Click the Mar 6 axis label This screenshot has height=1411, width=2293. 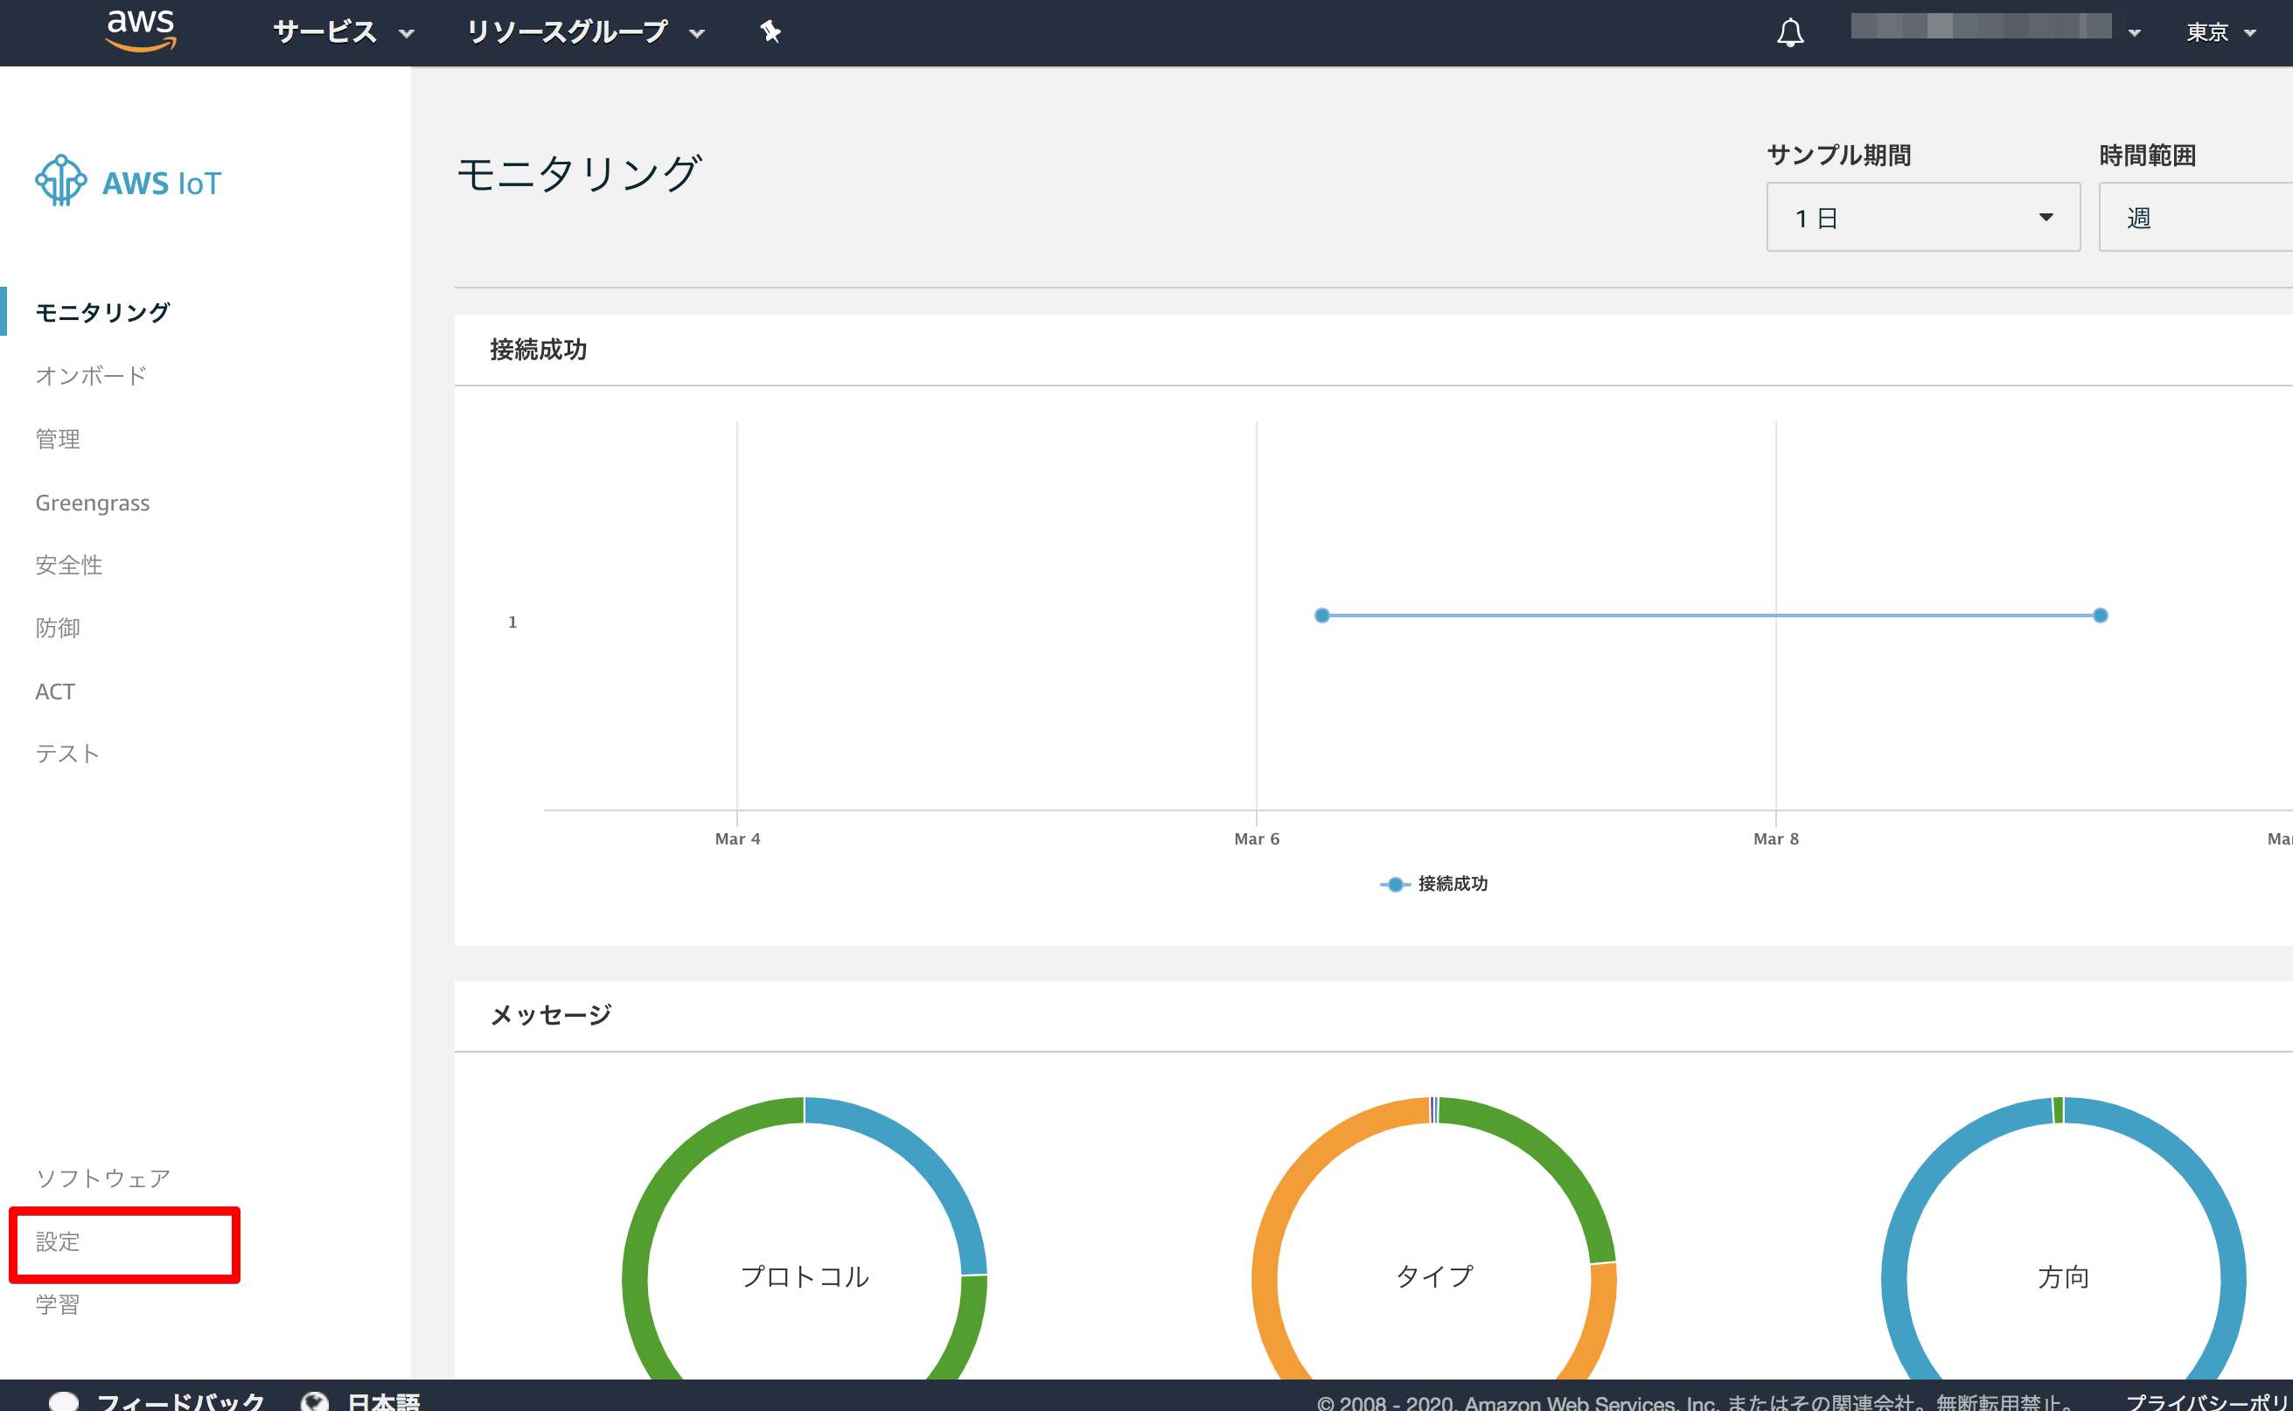1256,839
